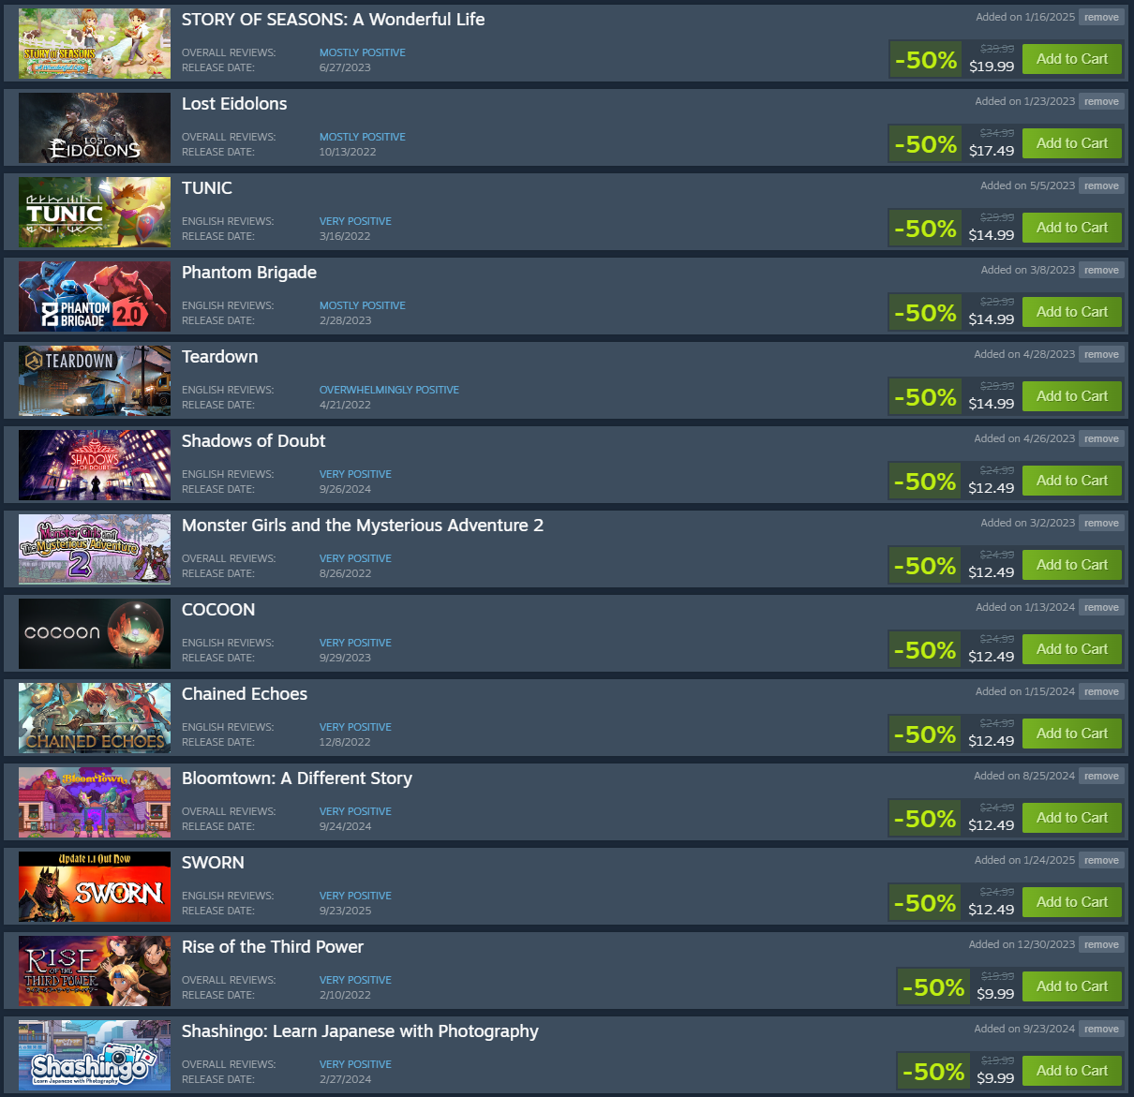Open the Shadows of Doubt title link
This screenshot has height=1097, width=1134.
[x=253, y=441]
